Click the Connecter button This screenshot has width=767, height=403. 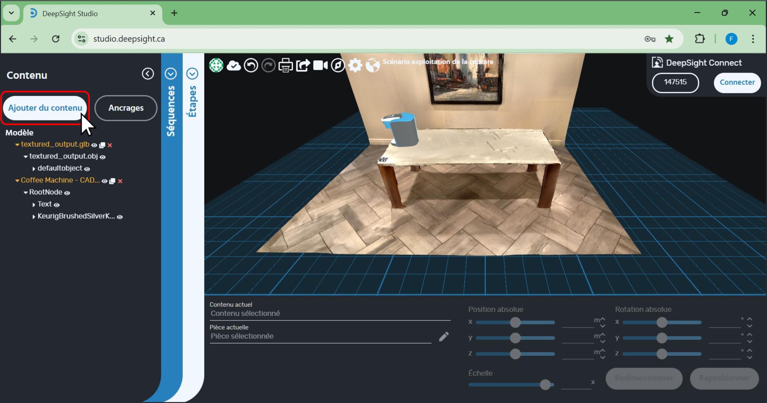pyautogui.click(x=737, y=82)
